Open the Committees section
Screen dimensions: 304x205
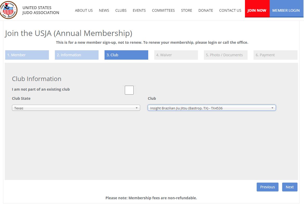[163, 10]
